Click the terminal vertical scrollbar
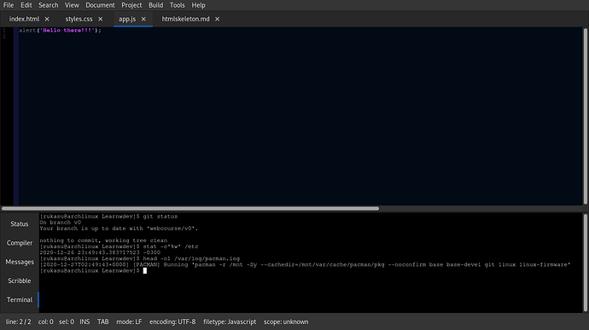 [x=586, y=263]
